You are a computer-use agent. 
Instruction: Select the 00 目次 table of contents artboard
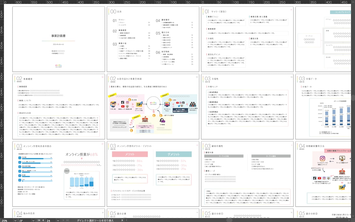153,39
